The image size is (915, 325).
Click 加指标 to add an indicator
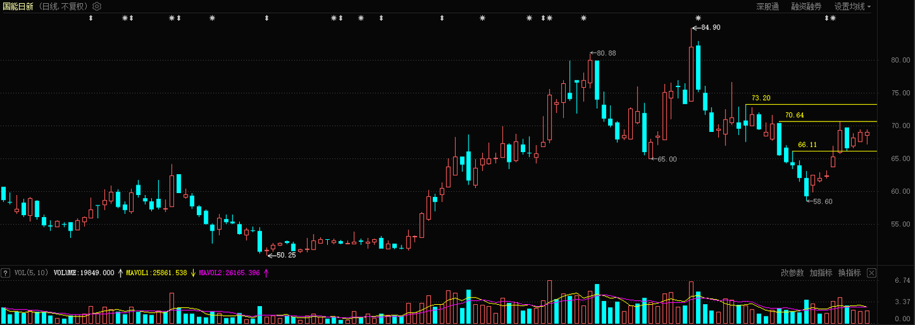(821, 273)
